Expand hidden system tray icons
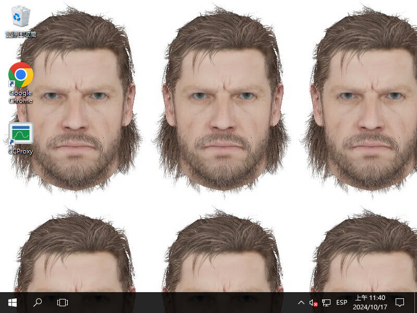This screenshot has height=313, width=417. click(301, 303)
